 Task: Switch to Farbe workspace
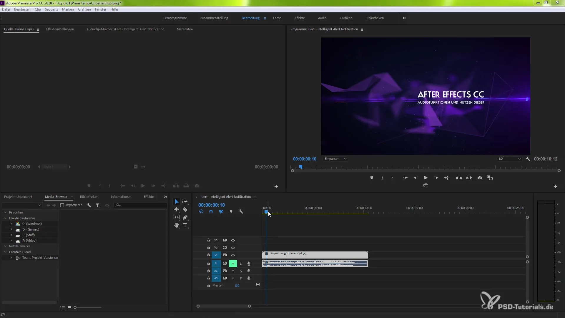click(x=277, y=18)
